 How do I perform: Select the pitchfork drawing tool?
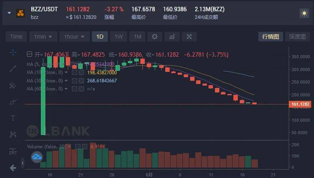(x=13, y=86)
